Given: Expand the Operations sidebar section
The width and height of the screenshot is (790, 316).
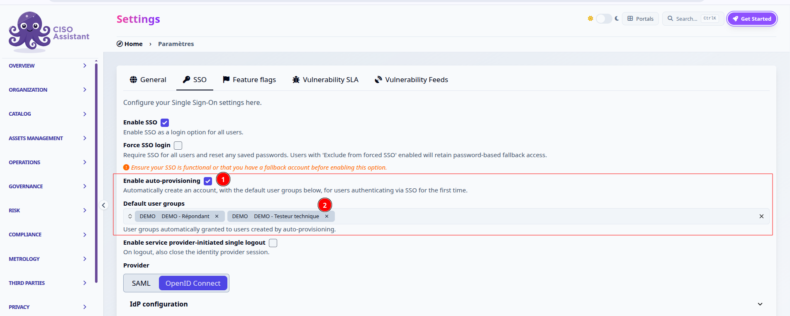Looking at the screenshot, I should [48, 163].
